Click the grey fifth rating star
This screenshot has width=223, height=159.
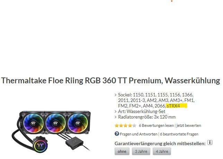(134, 125)
